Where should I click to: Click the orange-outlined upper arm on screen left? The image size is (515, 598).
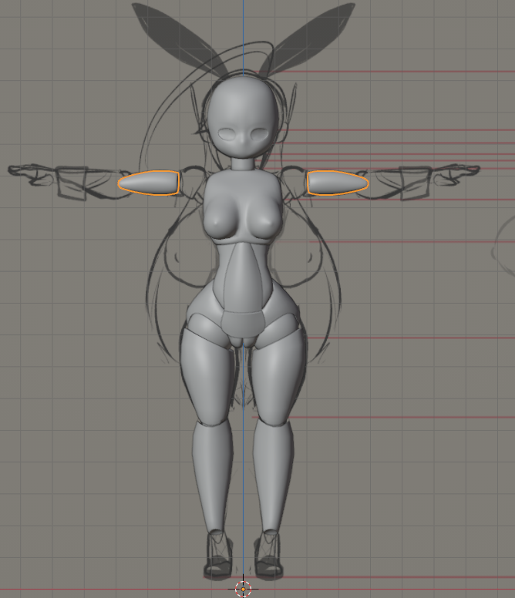[x=149, y=183]
